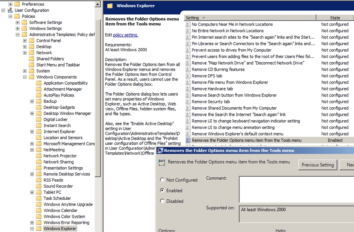
Task: Click the Windows Calendar folder icon
Action: tap(39, 210)
